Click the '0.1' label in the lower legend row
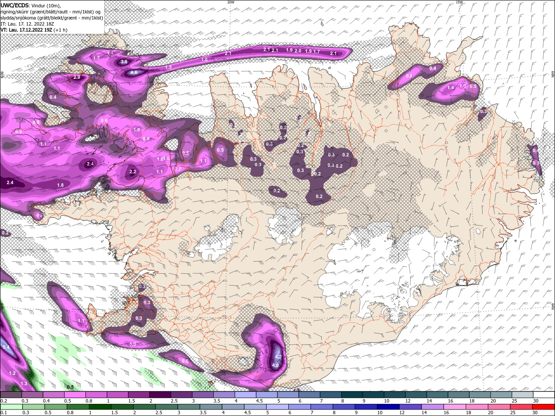Viewport: 555px width, 416px height. click(3, 413)
